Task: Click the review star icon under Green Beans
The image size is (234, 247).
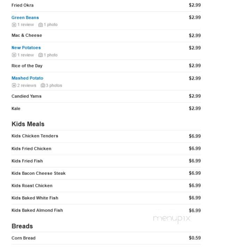Action: tap(14, 25)
